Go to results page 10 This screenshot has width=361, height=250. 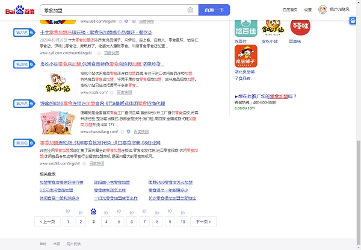point(183,222)
